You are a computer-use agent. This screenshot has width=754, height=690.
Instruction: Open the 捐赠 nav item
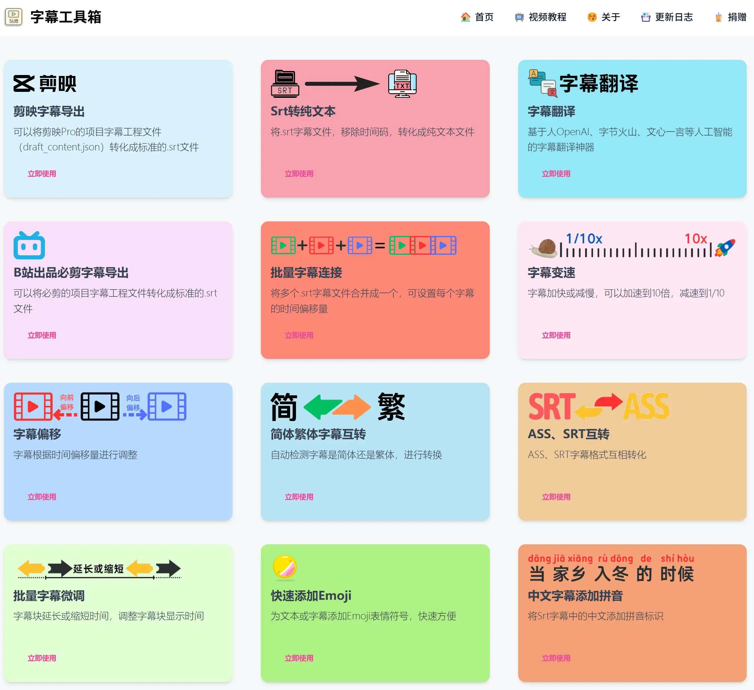click(730, 17)
